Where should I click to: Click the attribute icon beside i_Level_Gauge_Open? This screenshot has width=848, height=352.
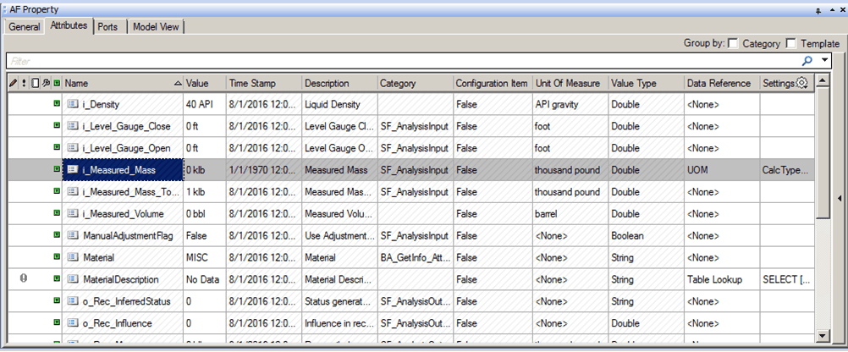[x=73, y=147]
